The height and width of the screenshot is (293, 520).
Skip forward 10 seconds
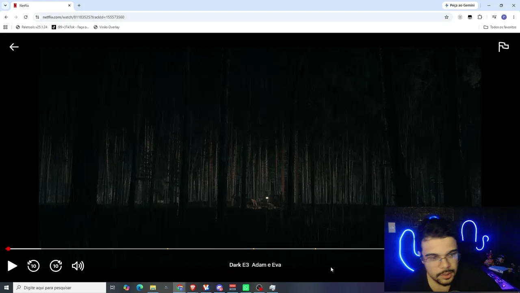56,266
